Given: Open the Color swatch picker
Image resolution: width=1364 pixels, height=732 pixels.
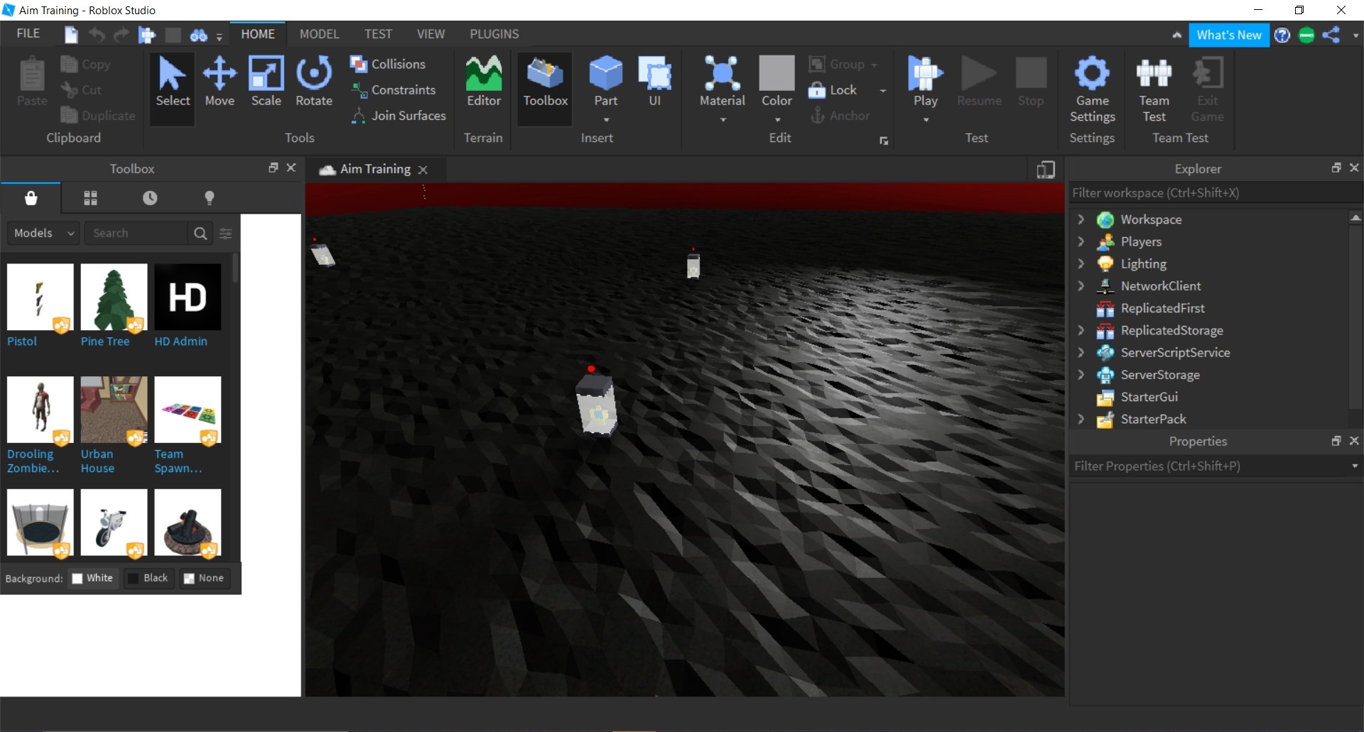Looking at the screenshot, I should pos(776,82).
